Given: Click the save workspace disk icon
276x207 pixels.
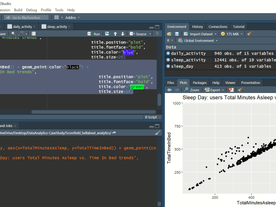Looking at the screenshot, I should (177, 34).
